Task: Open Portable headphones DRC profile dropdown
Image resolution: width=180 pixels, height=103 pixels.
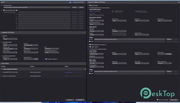Action: [164, 63]
